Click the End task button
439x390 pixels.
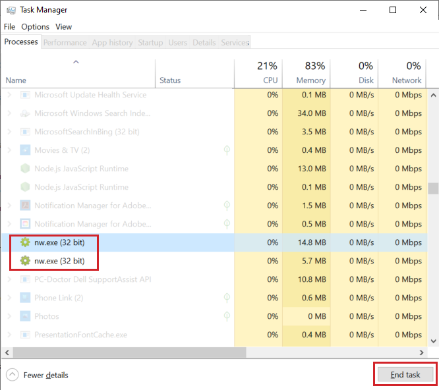pyautogui.click(x=405, y=375)
